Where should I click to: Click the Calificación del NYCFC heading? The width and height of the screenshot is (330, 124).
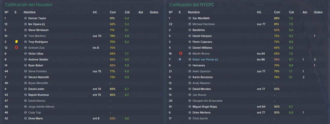(192, 4)
